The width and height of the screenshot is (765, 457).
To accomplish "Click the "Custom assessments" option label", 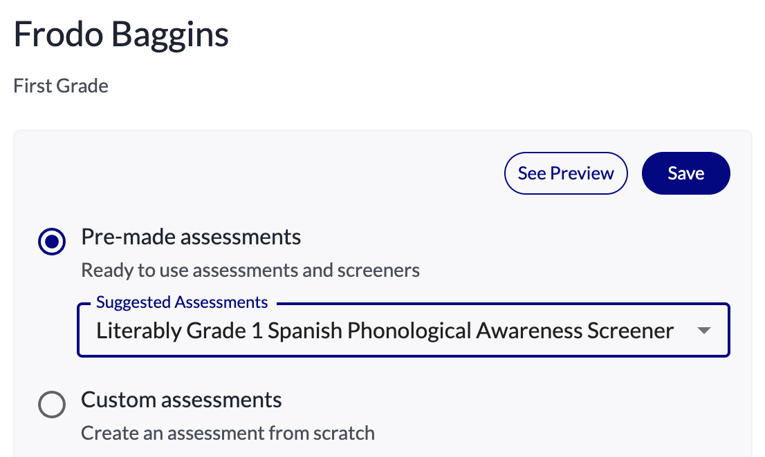I will point(181,400).
